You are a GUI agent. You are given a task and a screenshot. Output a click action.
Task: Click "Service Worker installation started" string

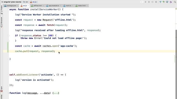pyautogui.click(x=47, y=15)
